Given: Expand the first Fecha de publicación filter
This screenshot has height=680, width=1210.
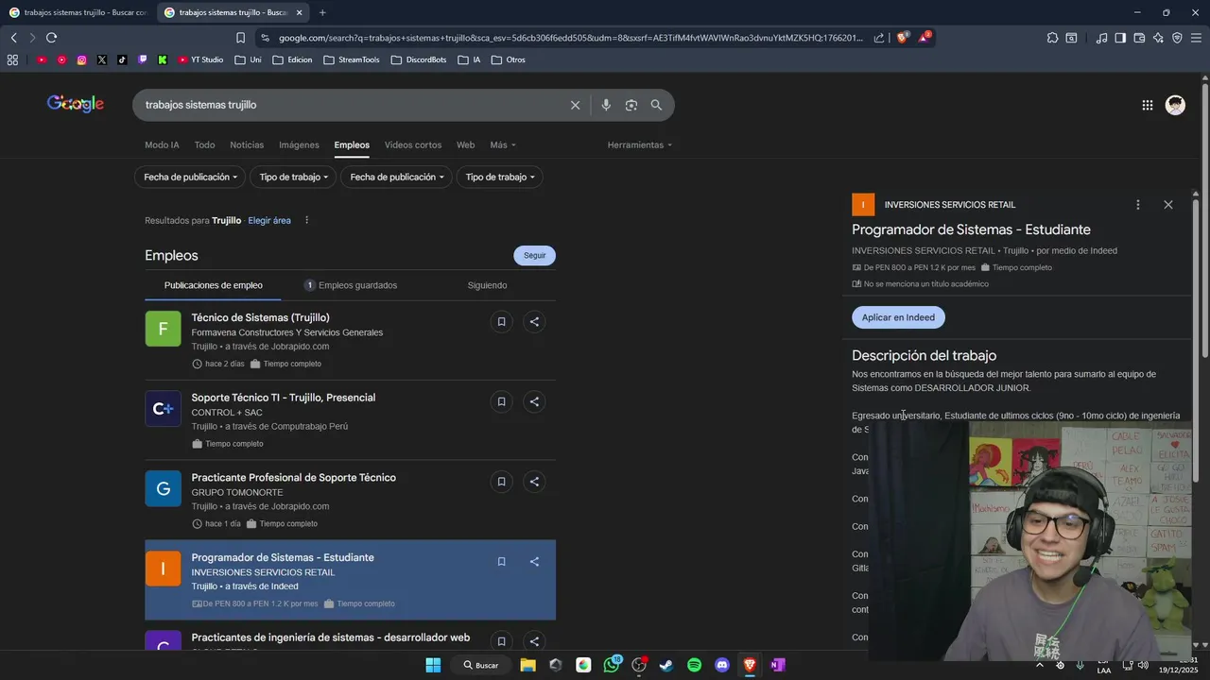Looking at the screenshot, I should coord(190,177).
